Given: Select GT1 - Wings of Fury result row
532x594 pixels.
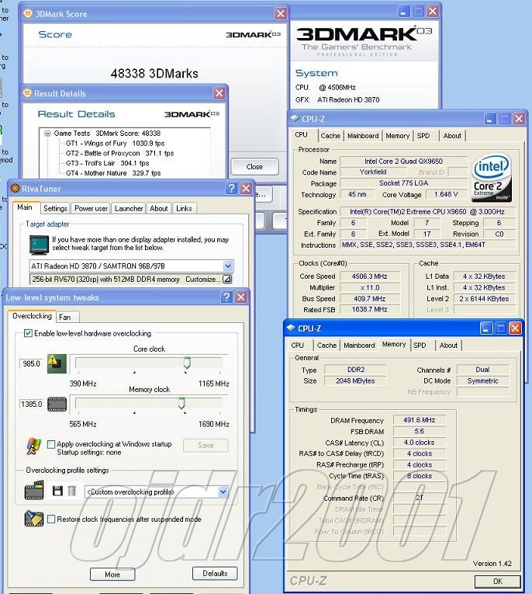Looking at the screenshot, I should tap(115, 143).
